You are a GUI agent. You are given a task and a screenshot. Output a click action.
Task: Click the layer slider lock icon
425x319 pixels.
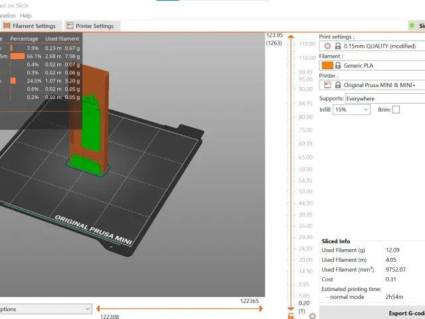pos(291,316)
